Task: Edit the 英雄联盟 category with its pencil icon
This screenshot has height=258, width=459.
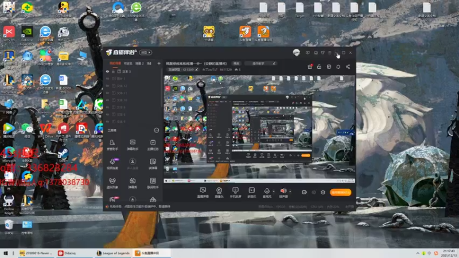Action: coord(197,69)
